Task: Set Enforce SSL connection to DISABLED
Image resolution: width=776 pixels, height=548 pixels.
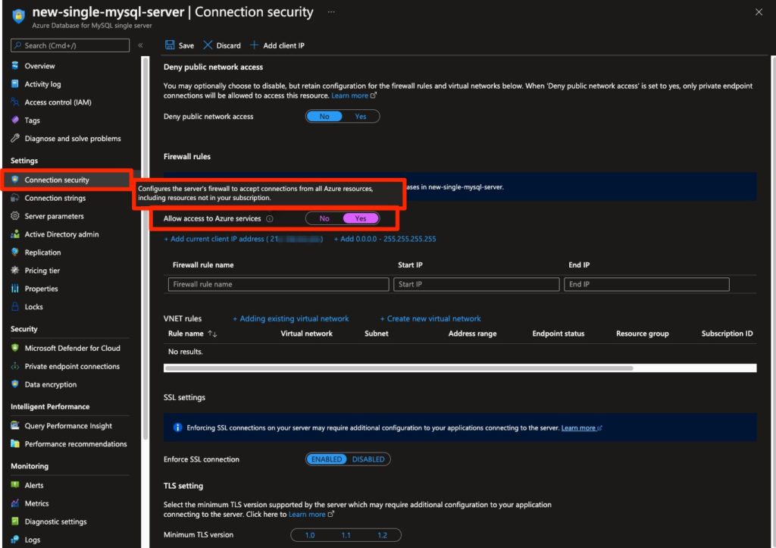Action: [x=368, y=459]
